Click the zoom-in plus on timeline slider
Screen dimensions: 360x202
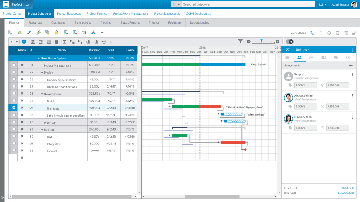[277, 42]
